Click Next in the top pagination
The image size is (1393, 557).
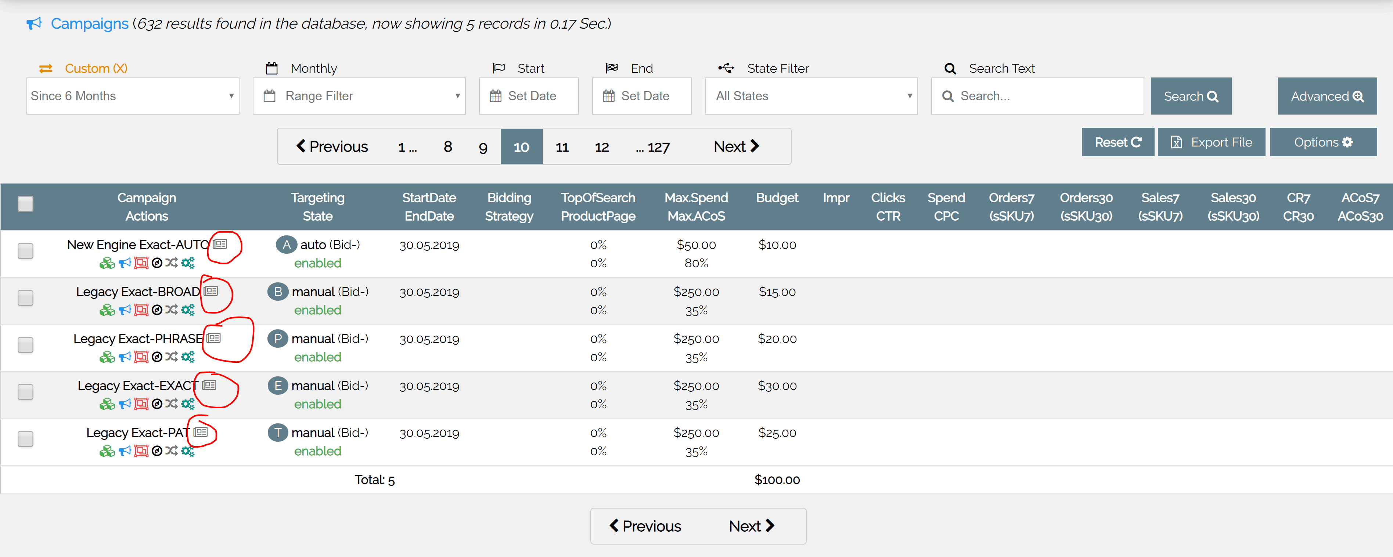click(x=737, y=147)
